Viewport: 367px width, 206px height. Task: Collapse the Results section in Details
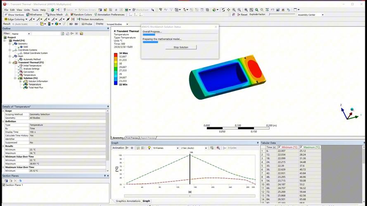(4, 146)
